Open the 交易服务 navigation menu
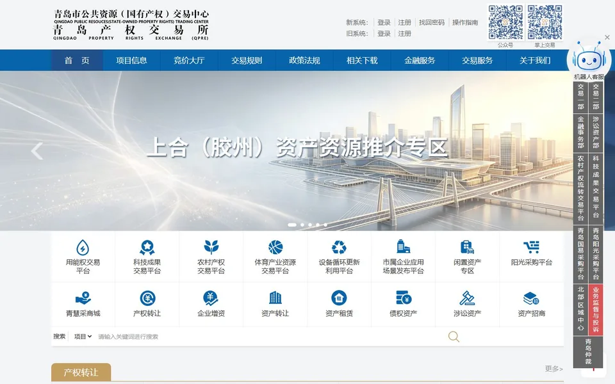The image size is (615, 384). [x=477, y=60]
